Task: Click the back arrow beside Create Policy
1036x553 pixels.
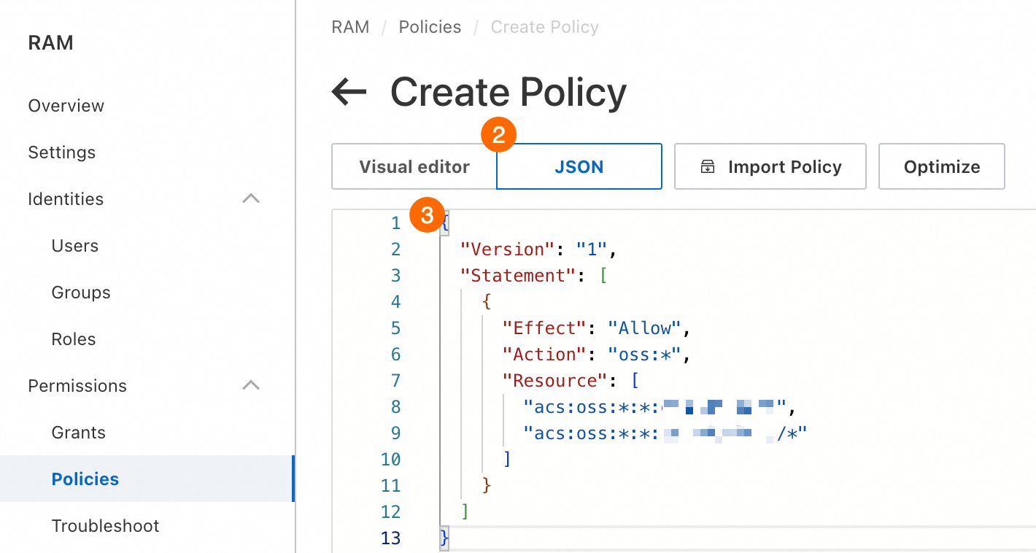Action: click(x=349, y=93)
